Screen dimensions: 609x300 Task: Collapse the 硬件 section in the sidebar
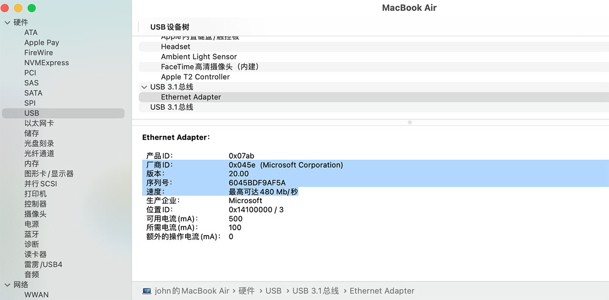point(7,22)
